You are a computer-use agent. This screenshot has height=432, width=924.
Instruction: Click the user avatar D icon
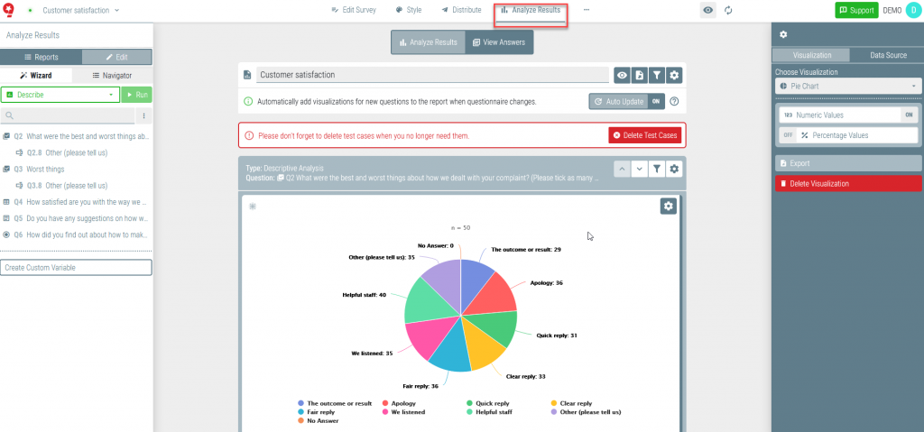coord(910,10)
